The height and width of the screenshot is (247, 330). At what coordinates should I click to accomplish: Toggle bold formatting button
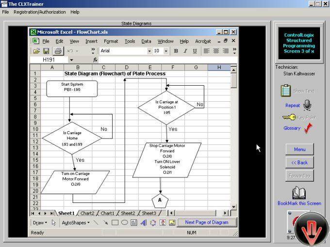(x=176, y=51)
